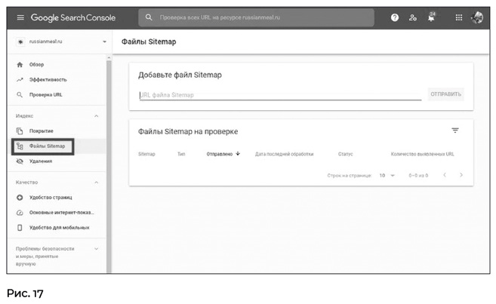Click the Основные интернет-показатели gauge icon
Viewport: 496px width, 304px height.
[20, 213]
